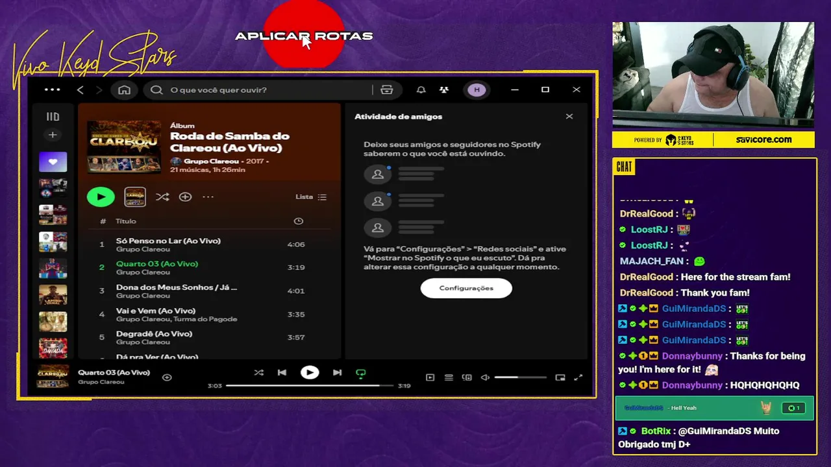Select track Vai e Vem (Ao Vivo)

(x=156, y=311)
